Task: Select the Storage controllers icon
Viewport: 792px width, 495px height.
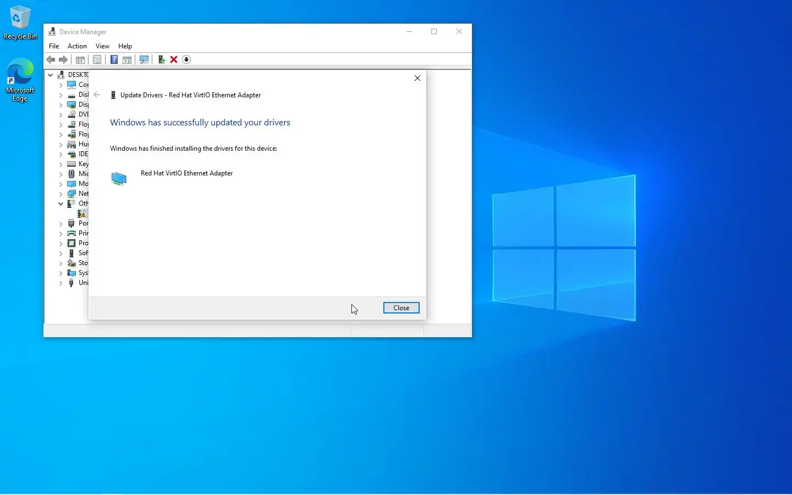Action: coord(71,263)
